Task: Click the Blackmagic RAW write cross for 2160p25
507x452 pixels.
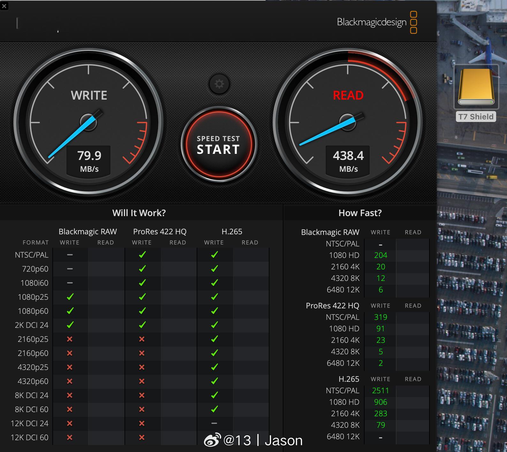Action: pyautogui.click(x=70, y=339)
